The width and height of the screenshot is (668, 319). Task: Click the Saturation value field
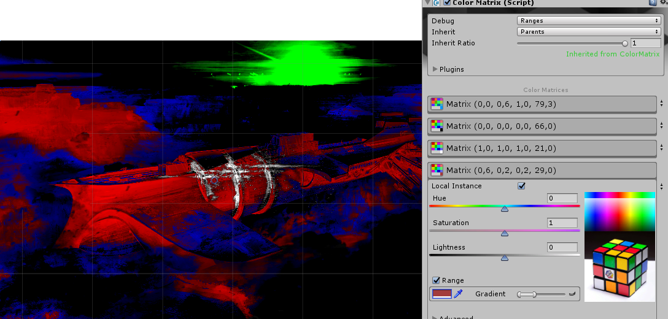click(562, 223)
